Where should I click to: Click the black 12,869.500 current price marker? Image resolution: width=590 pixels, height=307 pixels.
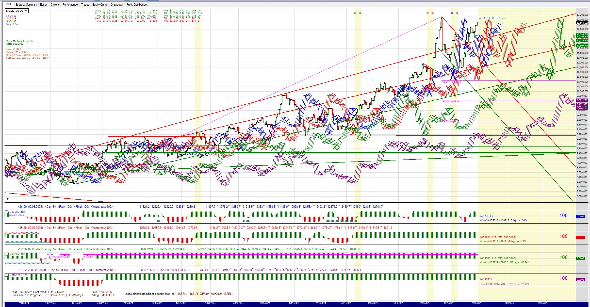[x=582, y=23]
